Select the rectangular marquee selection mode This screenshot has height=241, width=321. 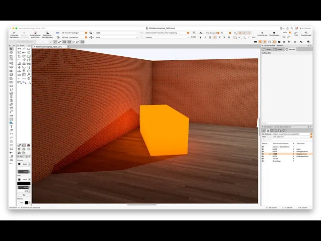click(x=69, y=42)
